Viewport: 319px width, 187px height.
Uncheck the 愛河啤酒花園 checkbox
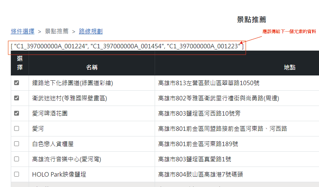(17, 113)
